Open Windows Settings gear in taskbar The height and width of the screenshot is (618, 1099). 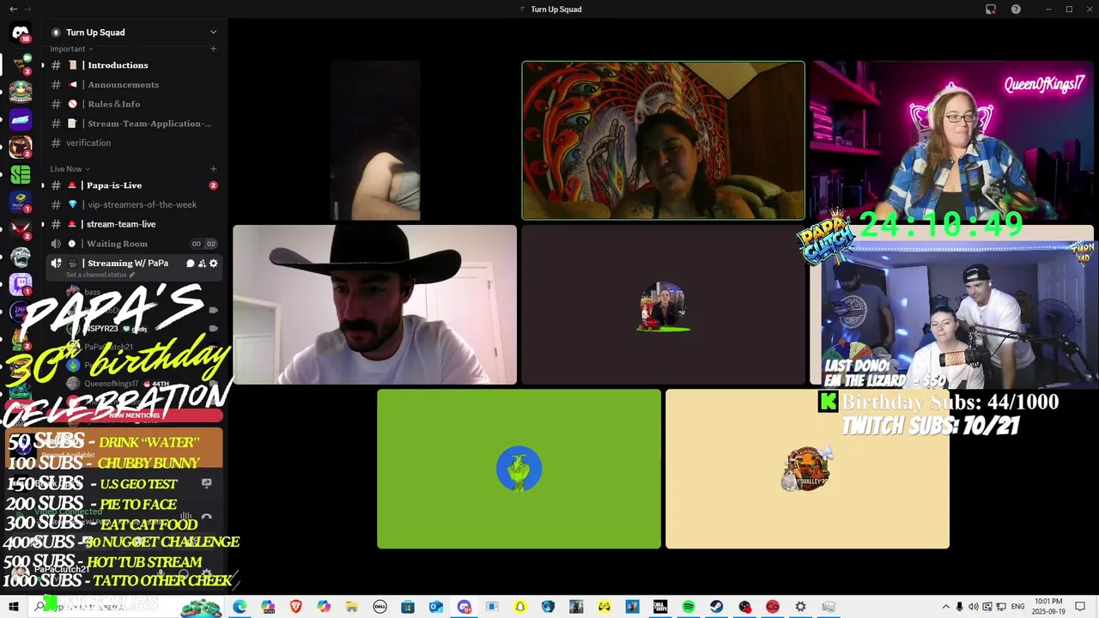pos(800,607)
